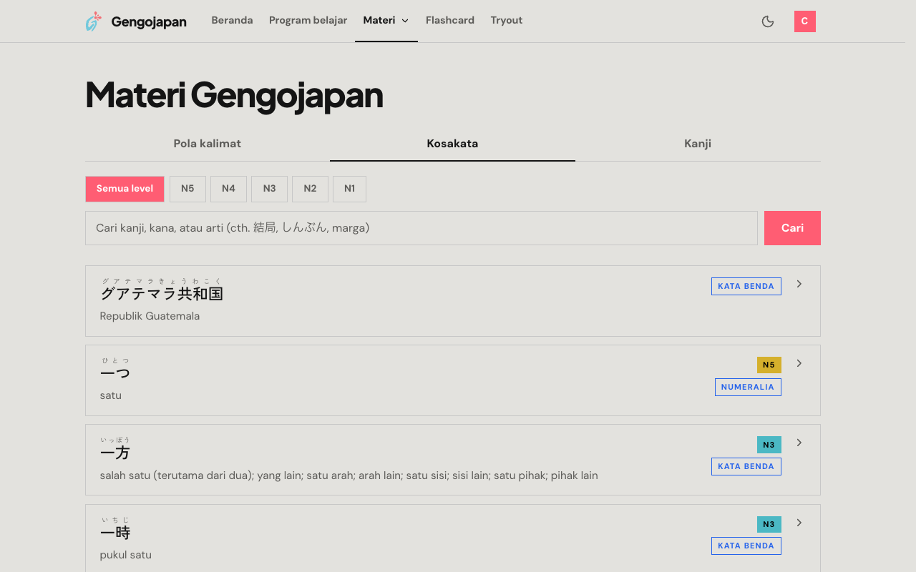The image size is (916, 572).
Task: Switch to the Kanji tab
Action: point(698,144)
